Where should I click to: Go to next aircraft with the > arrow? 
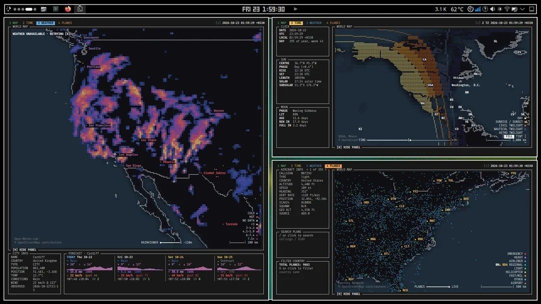click(x=326, y=170)
